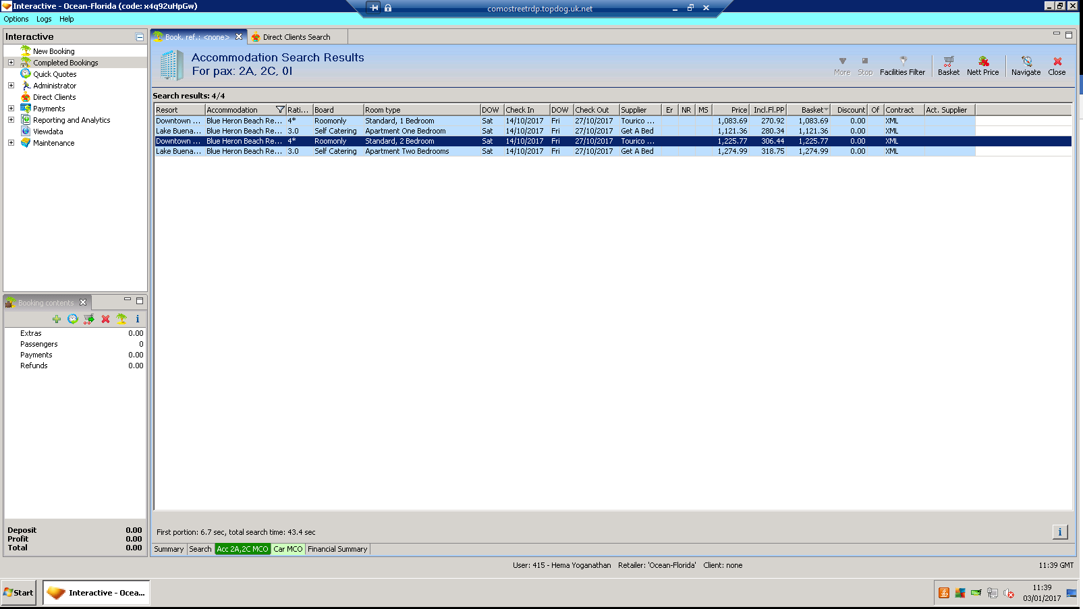Viewport: 1083px width, 609px height.
Task: Minimize the Interactive navigation panel
Action: click(x=140, y=37)
